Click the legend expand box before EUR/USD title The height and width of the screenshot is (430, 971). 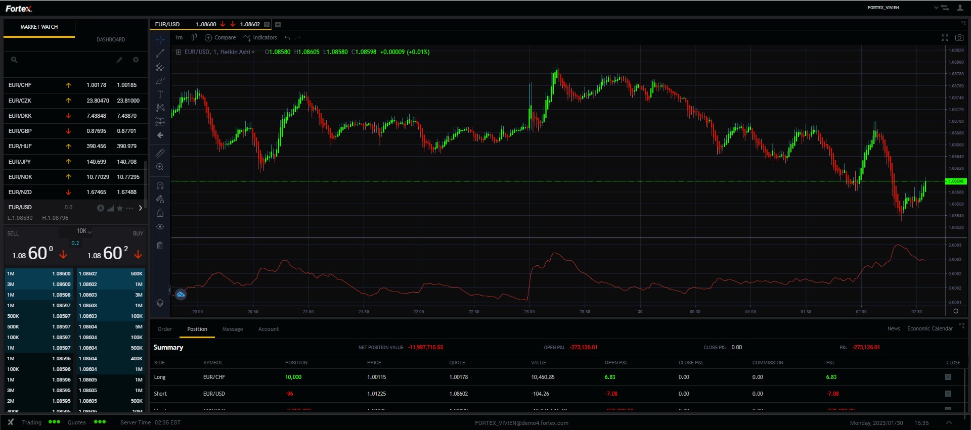pyautogui.click(x=178, y=52)
